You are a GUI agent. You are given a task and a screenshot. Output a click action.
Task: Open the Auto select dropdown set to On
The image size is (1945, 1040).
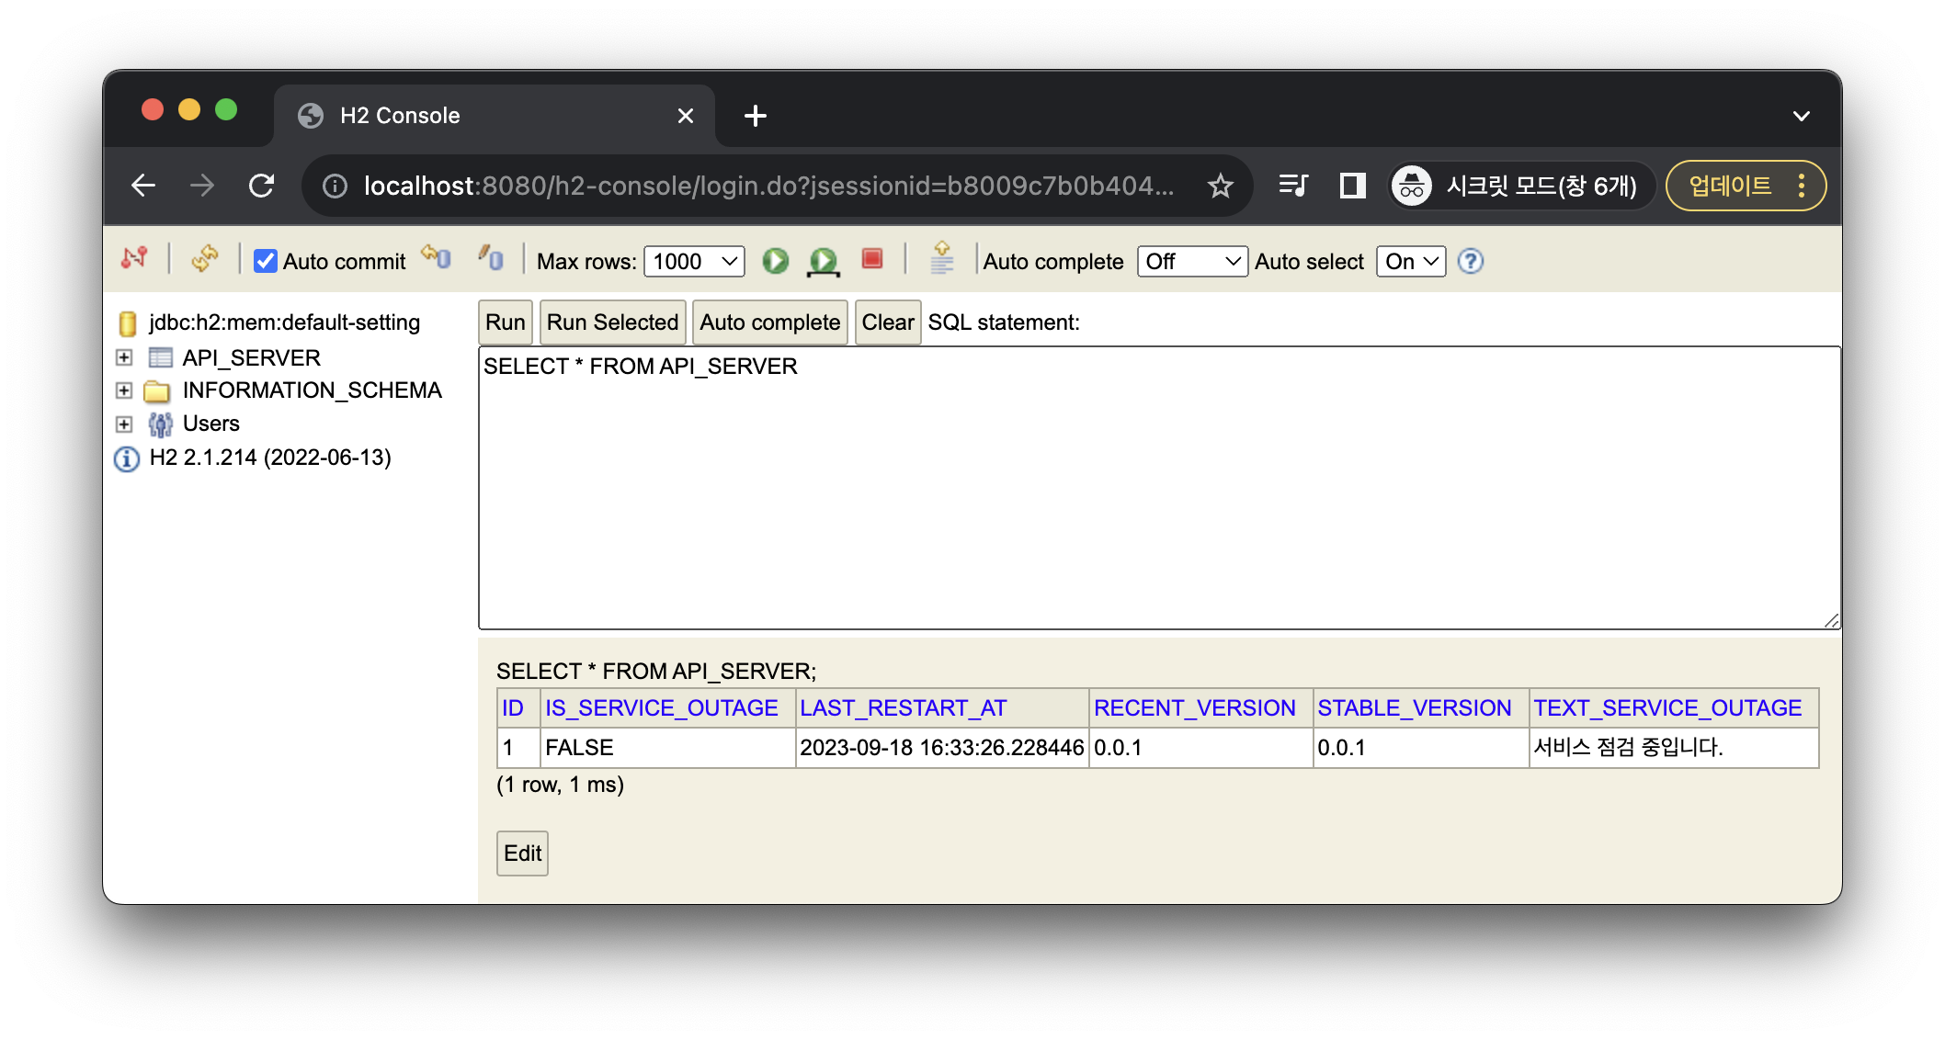(1411, 262)
